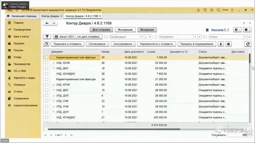Open settings gear dropdown
This screenshot has height=143, width=255.
(237, 30)
